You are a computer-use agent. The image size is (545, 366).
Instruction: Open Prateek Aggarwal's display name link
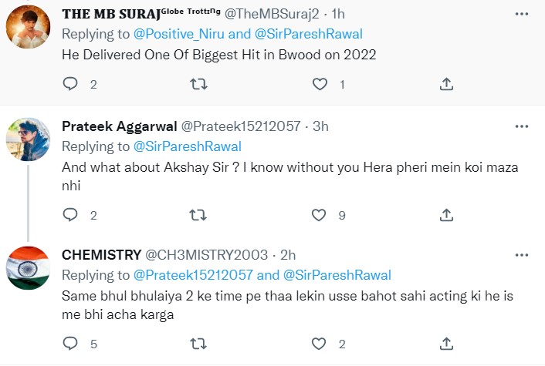117,126
